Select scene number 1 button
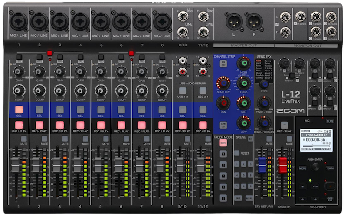The width and height of the screenshot is (347, 216). [x=237, y=164]
